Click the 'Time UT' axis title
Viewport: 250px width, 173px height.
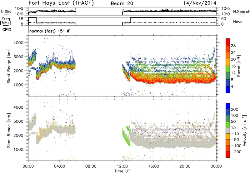(x=122, y=171)
